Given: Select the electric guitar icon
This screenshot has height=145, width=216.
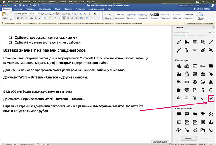Looking at the screenshot, I should coord(179,42).
